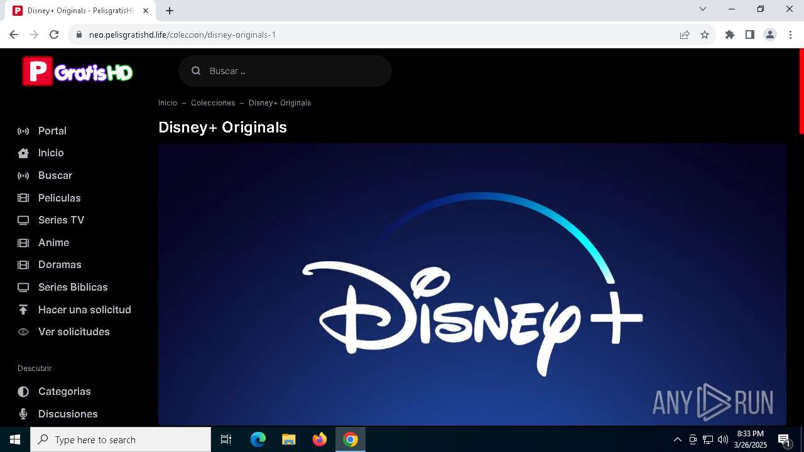Click the Doramas film icon

23,265
